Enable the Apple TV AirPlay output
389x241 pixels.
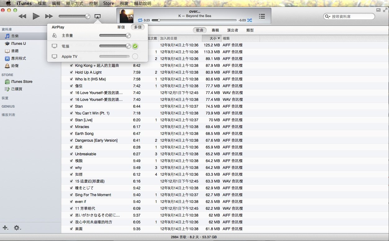tap(135, 57)
